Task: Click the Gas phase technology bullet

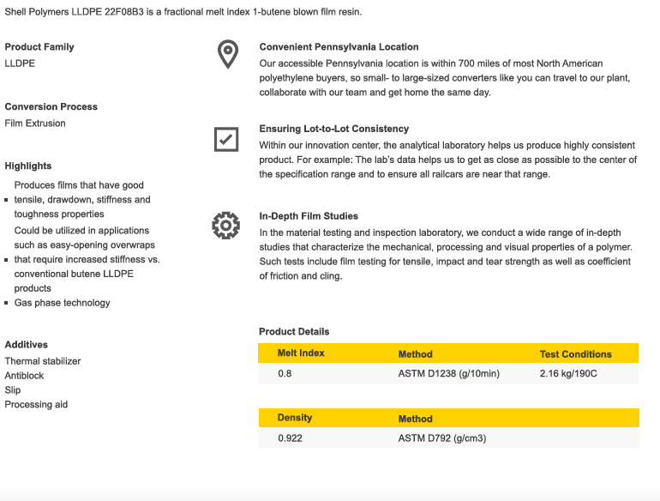Action: (x=62, y=303)
